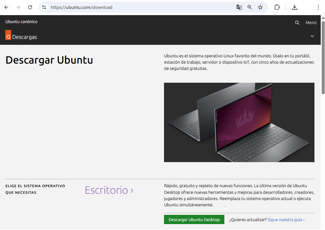
Task: Show browser downloads tray icon
Action: click(295, 7)
